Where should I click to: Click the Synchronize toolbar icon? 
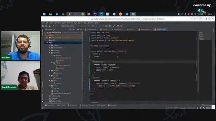point(50,26)
